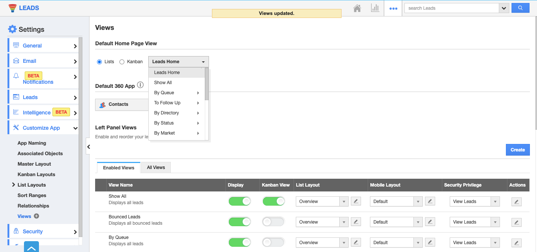This screenshot has width=537, height=252.
Task: Switch to the All Views tab
Action: click(x=156, y=168)
